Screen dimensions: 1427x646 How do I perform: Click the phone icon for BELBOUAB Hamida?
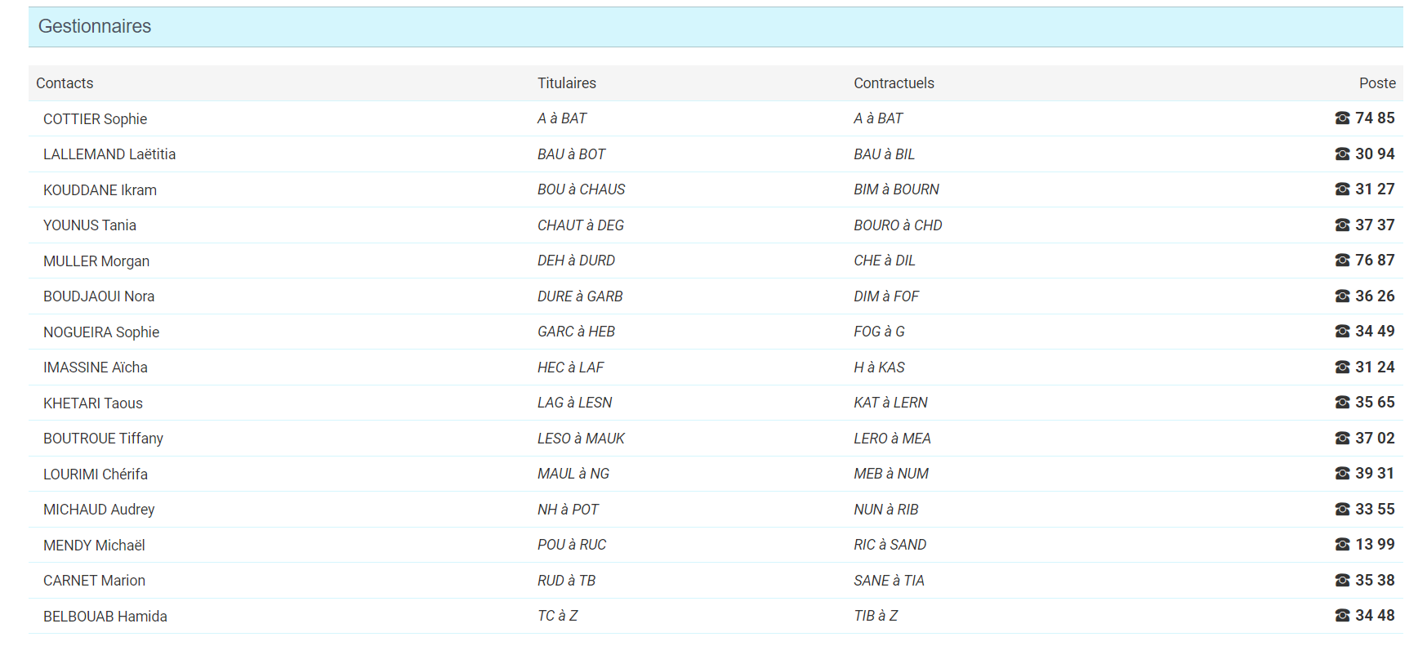[x=1342, y=616]
